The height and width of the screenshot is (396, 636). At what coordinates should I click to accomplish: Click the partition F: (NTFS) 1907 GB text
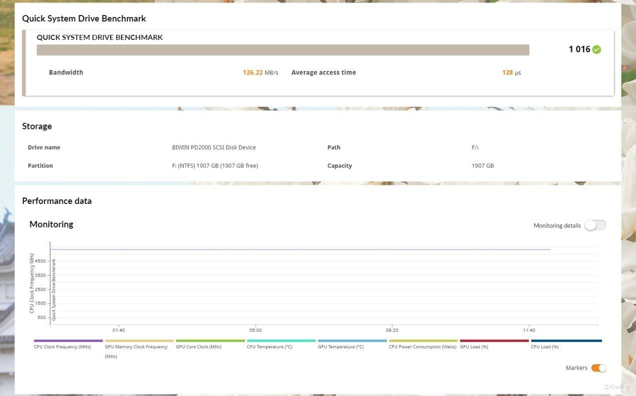click(215, 165)
